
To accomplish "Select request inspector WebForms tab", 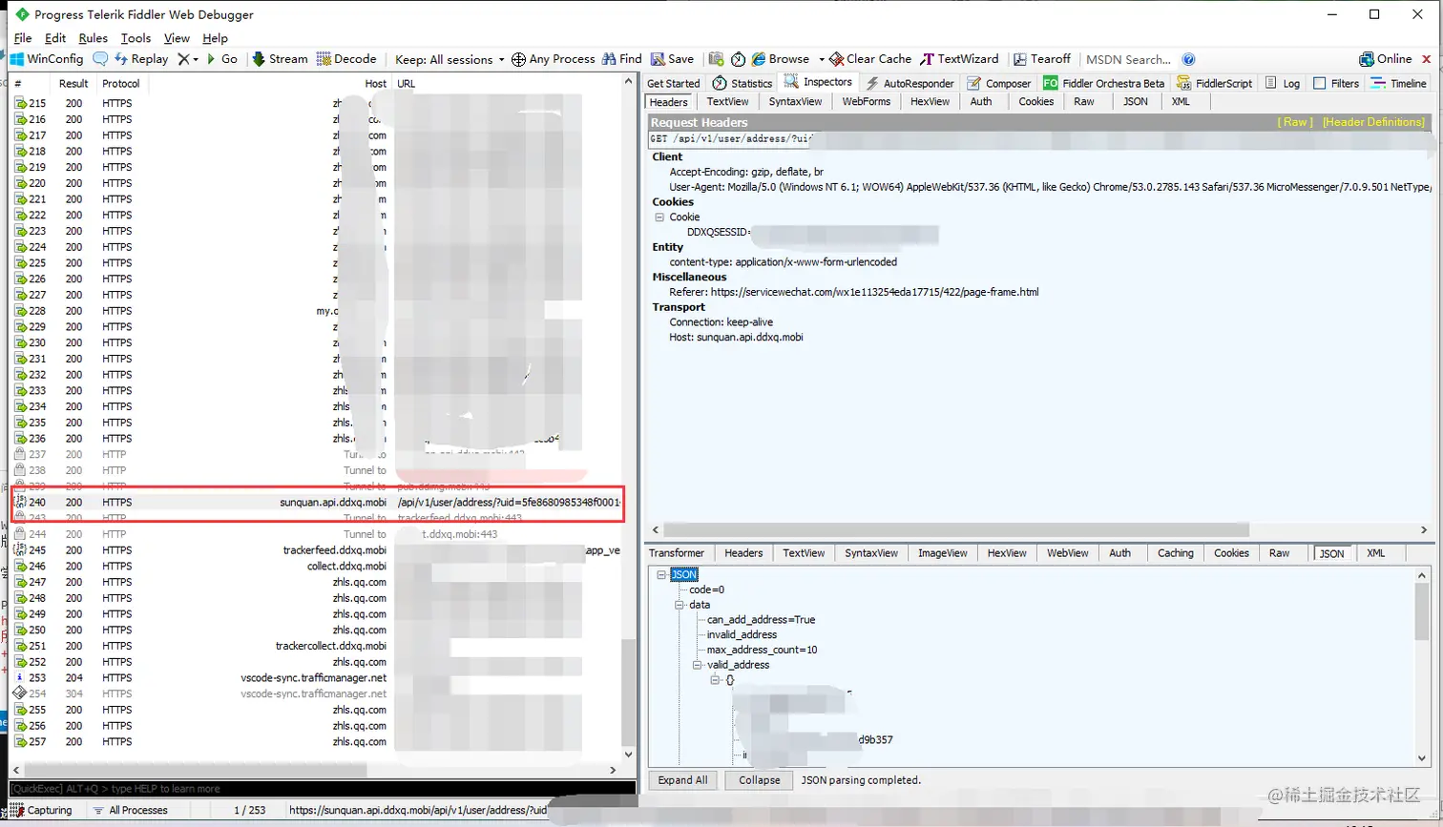I will tap(866, 101).
